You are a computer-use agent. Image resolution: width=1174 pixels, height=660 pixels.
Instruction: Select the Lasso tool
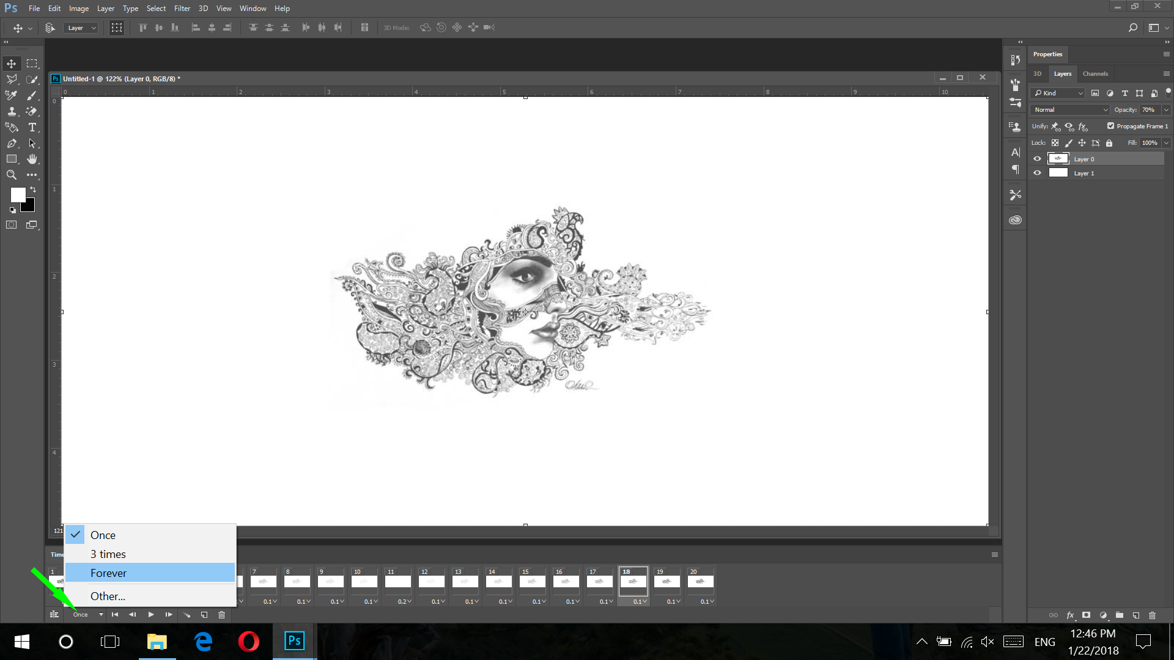point(11,79)
